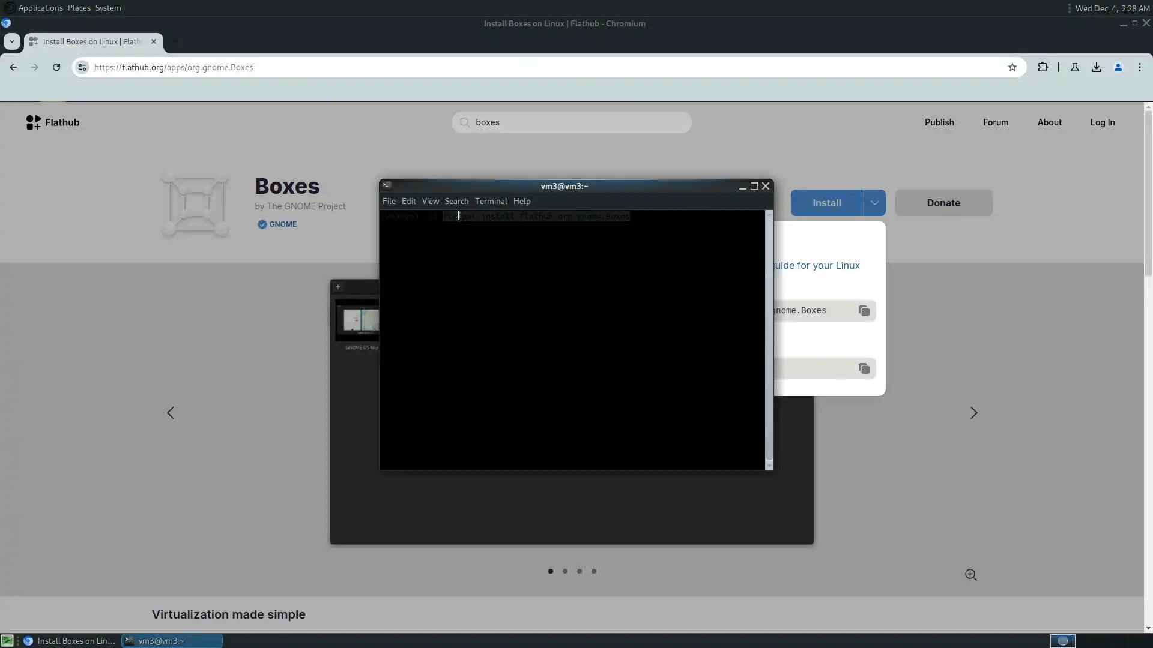Select the second carousel dot
The image size is (1153, 648).
tap(565, 571)
